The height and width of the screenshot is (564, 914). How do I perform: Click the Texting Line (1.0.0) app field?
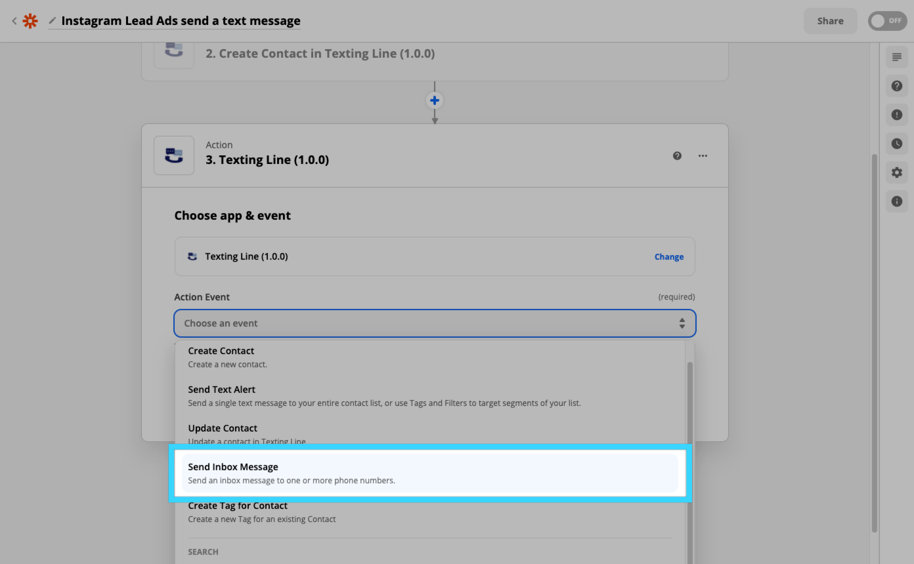[435, 256]
